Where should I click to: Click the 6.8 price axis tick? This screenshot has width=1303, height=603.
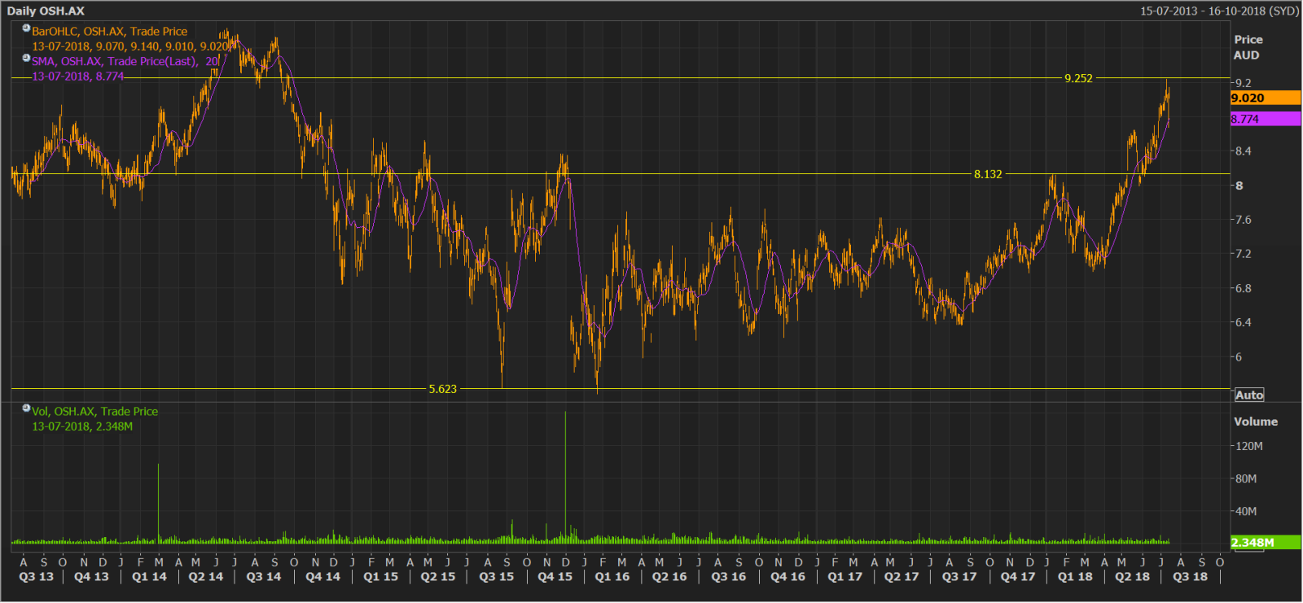pyautogui.click(x=1243, y=288)
